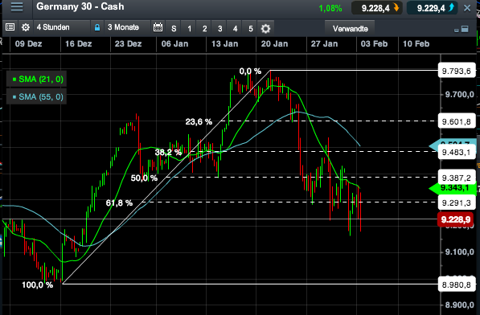480x315 pixels.
Task: Click the red 9.228,9 current price marker
Action: pyautogui.click(x=456, y=219)
